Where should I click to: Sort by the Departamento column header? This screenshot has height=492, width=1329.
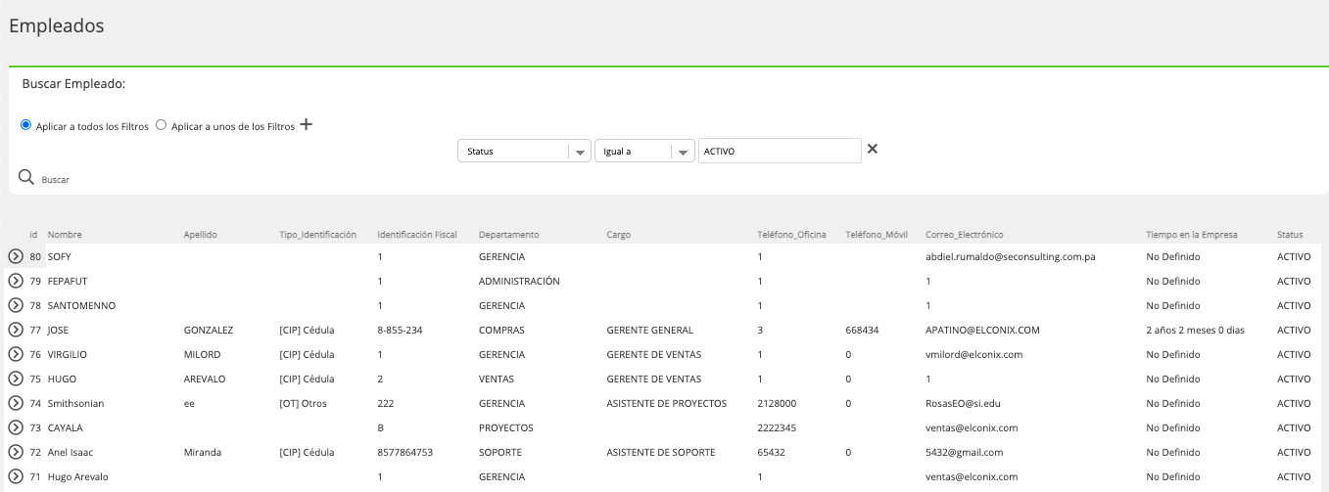coord(509,235)
